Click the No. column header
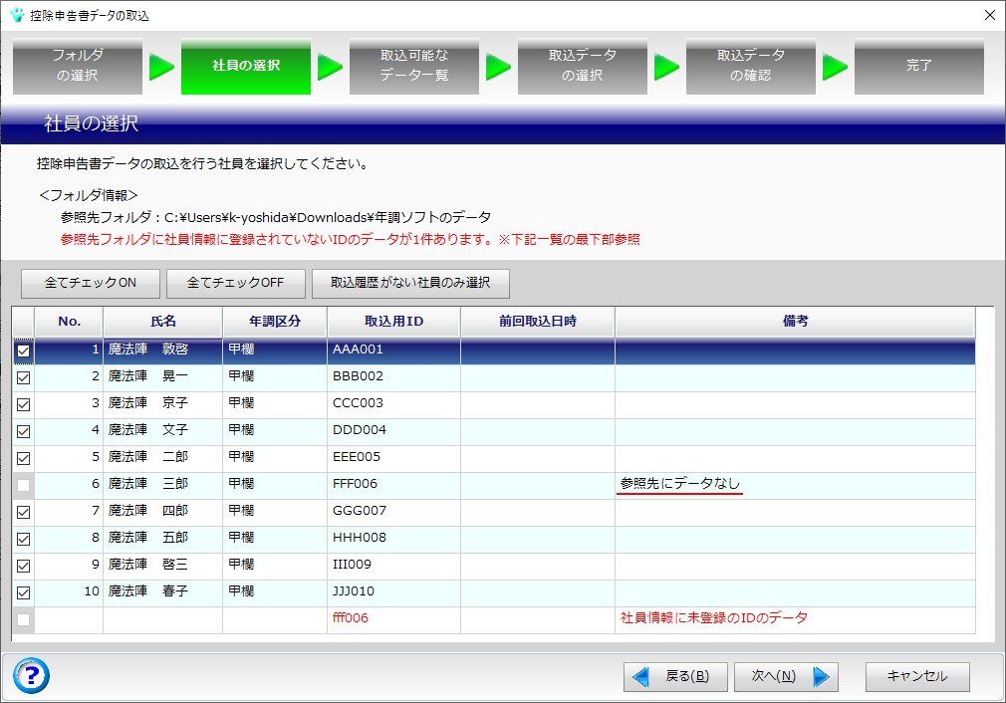The height and width of the screenshot is (703, 1006). (x=69, y=322)
